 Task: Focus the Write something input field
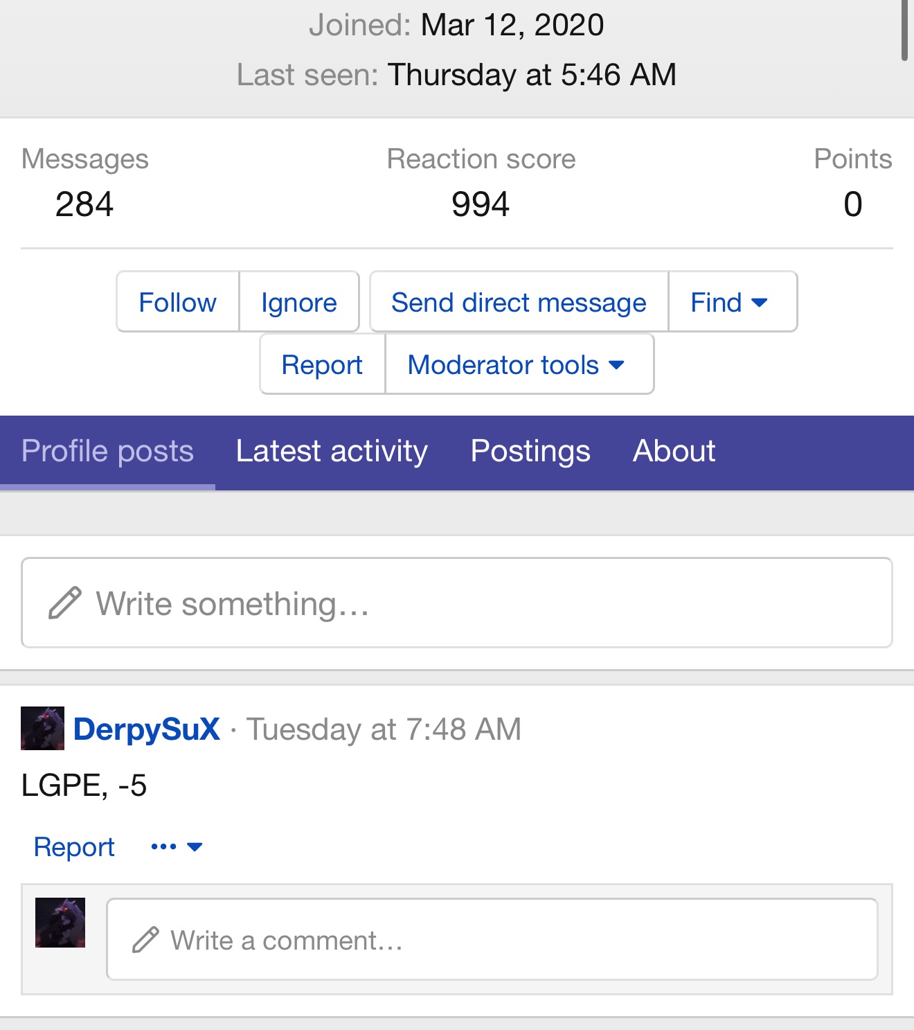click(457, 603)
